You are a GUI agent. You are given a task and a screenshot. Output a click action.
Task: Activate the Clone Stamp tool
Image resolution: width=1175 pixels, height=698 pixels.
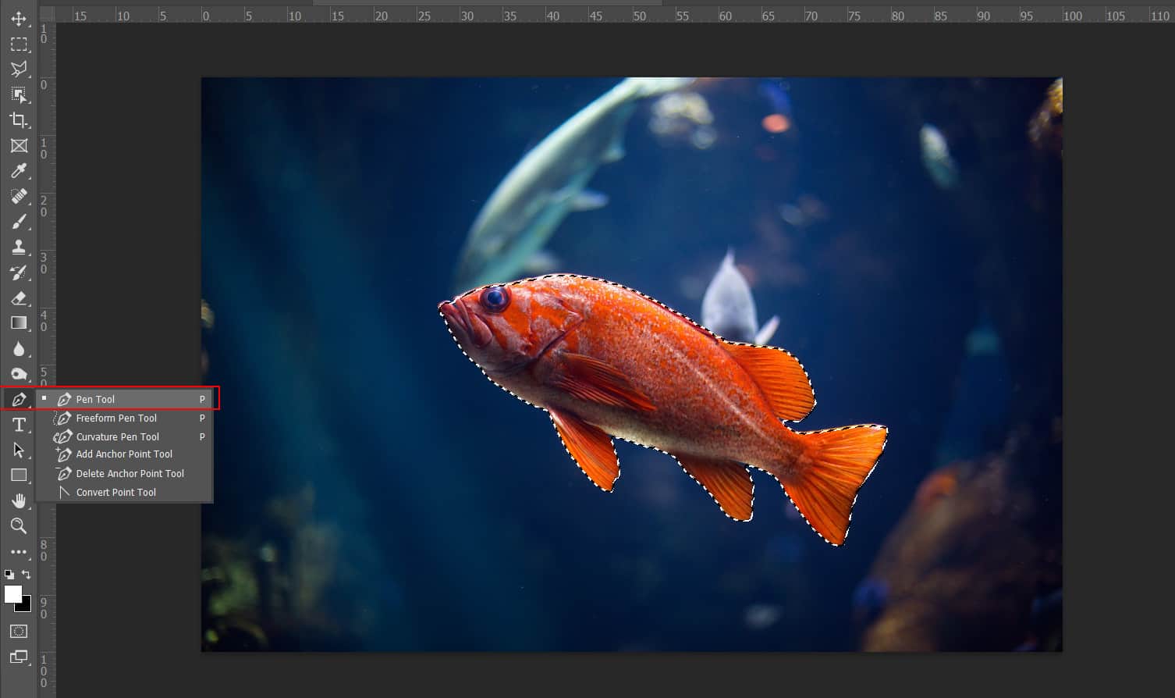[x=19, y=247]
